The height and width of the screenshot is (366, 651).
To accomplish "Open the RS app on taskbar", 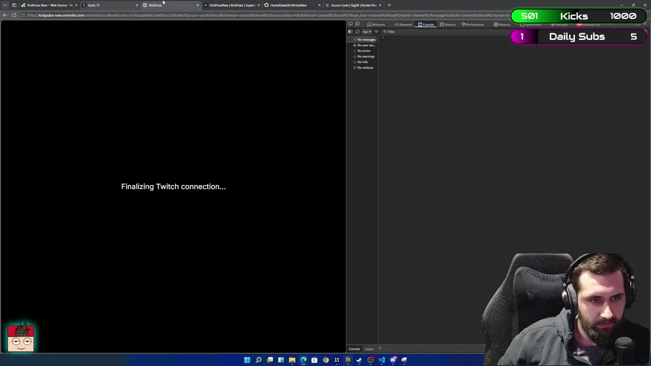I will click(x=348, y=360).
